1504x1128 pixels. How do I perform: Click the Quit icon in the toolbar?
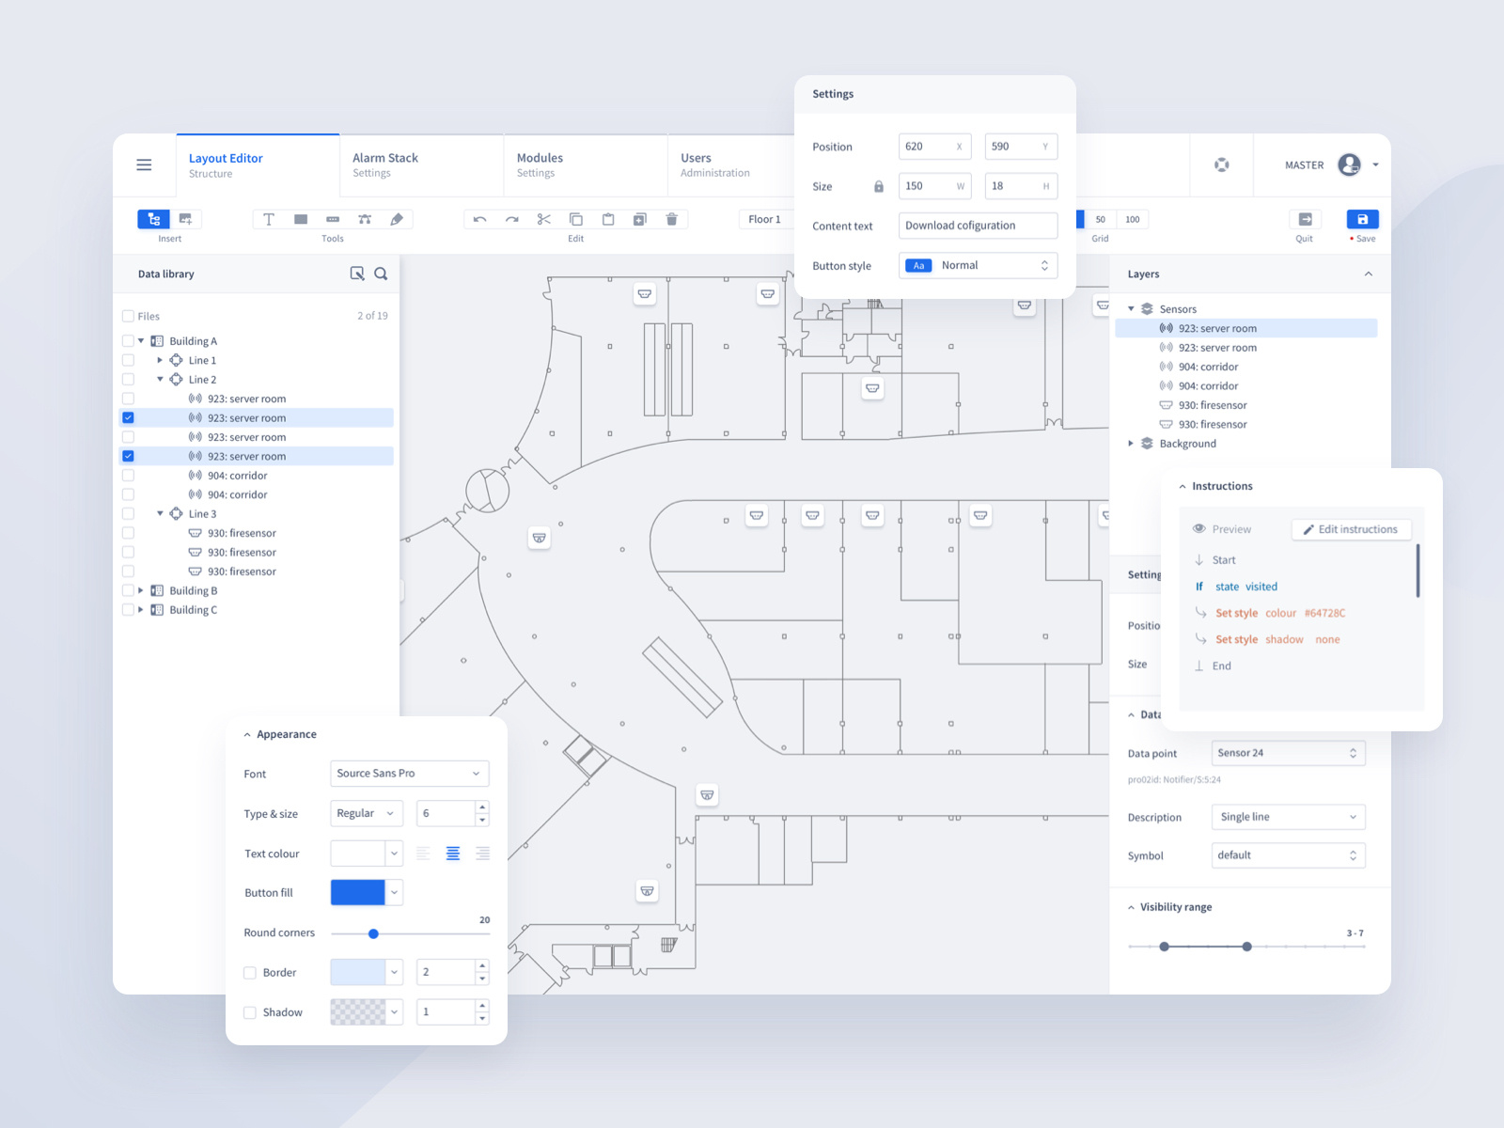[1305, 219]
